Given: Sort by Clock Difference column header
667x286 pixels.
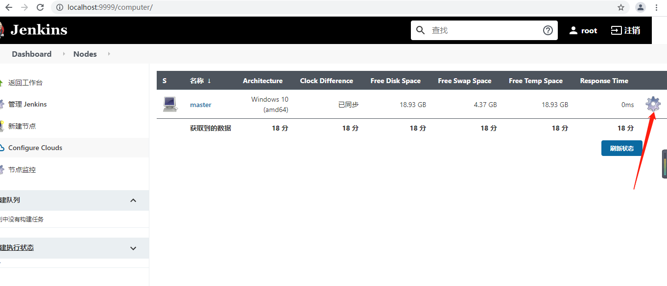Looking at the screenshot, I should [327, 81].
